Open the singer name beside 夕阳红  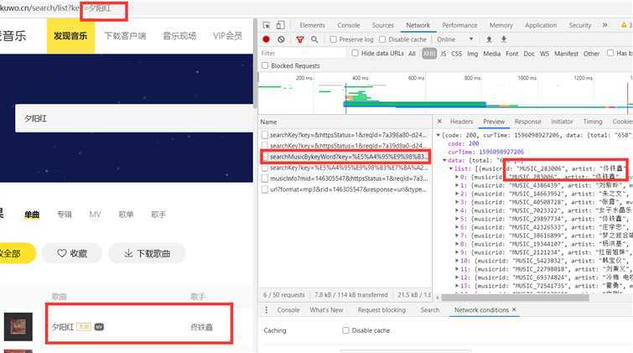pos(201,327)
